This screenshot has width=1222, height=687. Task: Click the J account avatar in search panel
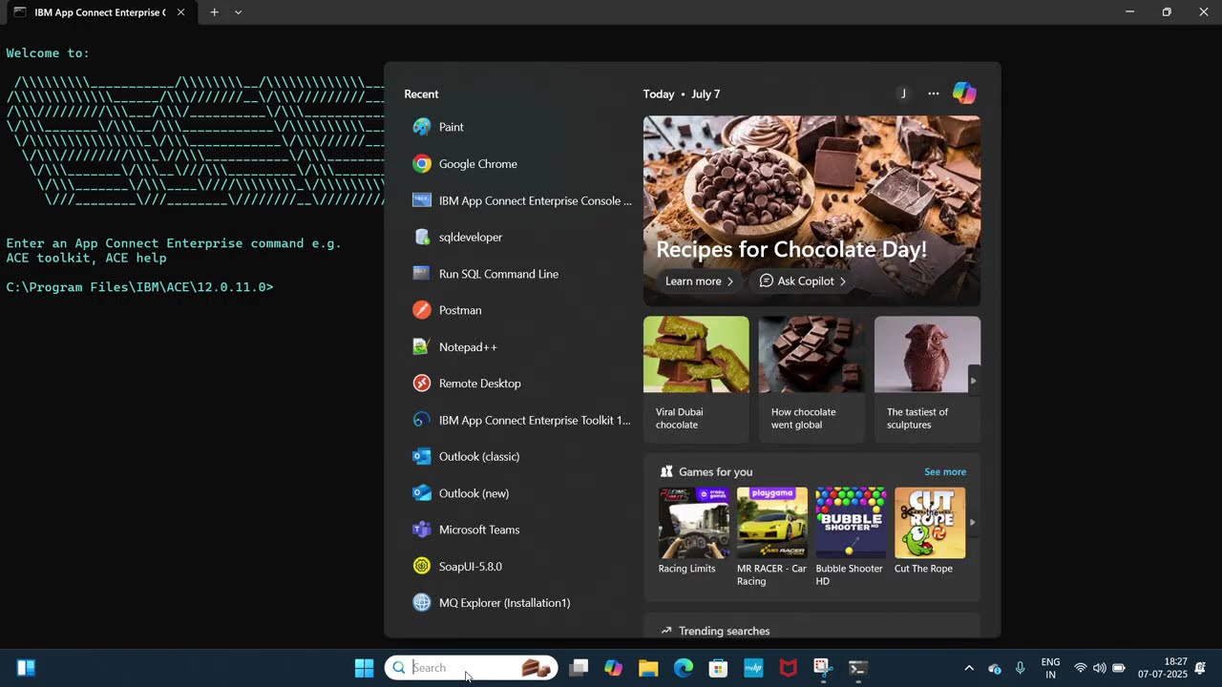pos(903,94)
